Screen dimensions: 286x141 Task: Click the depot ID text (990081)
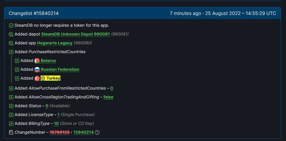[120, 34]
